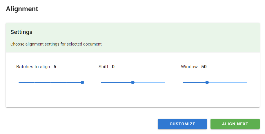
Task: Click the far left end of Window slider
Action: click(184, 82)
